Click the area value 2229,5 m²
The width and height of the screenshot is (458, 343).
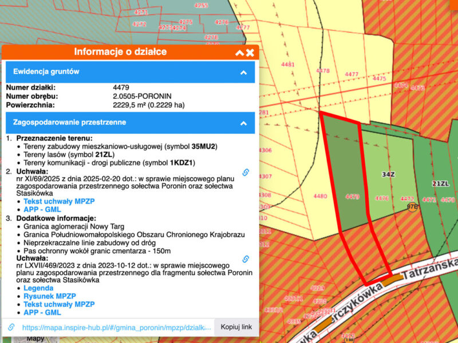pos(149,105)
